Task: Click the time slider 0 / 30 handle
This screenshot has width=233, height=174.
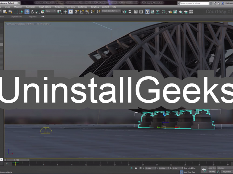Action: pyautogui.click(x=17, y=160)
